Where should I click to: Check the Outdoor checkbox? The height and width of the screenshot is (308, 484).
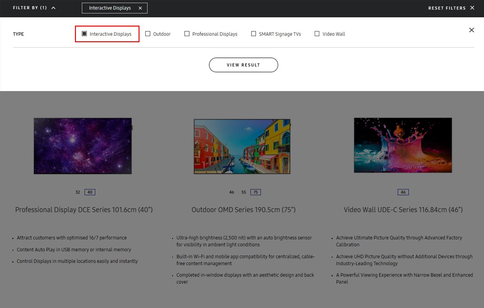[148, 34]
